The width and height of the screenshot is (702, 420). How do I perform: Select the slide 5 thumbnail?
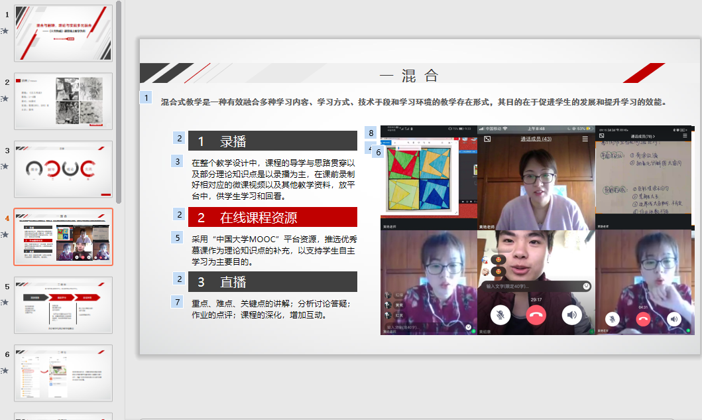(x=64, y=305)
